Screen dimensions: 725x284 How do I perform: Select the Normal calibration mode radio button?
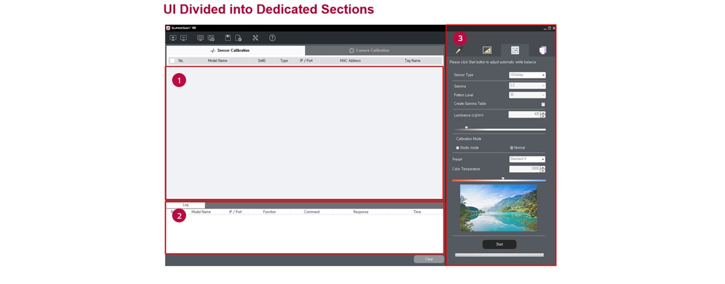511,148
